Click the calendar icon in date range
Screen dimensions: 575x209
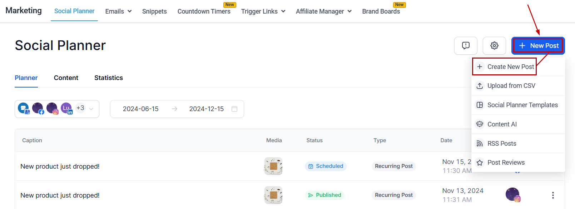point(234,109)
